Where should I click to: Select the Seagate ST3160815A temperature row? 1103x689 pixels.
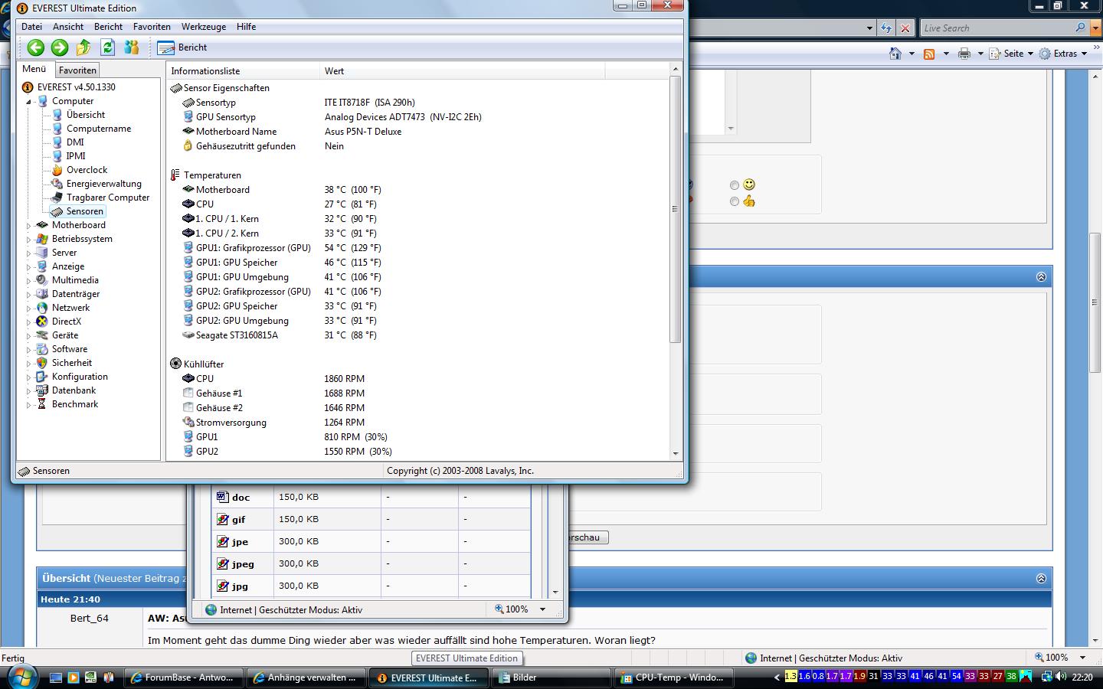(418, 335)
